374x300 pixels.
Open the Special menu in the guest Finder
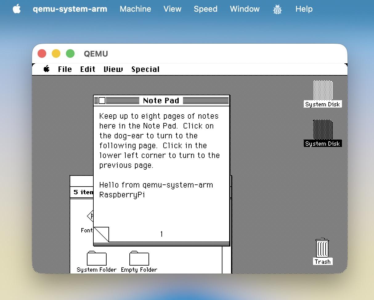tap(145, 69)
